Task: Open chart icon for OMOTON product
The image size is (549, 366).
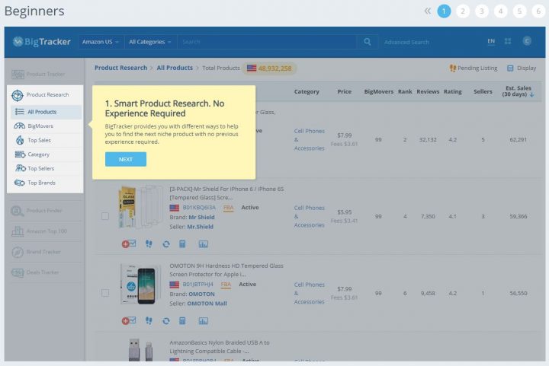Action: (204, 320)
